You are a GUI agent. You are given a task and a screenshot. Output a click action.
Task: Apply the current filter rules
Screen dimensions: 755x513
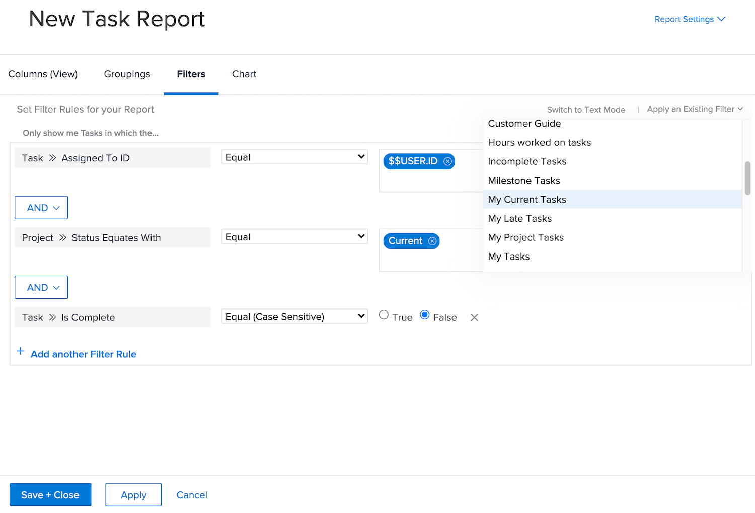point(133,494)
